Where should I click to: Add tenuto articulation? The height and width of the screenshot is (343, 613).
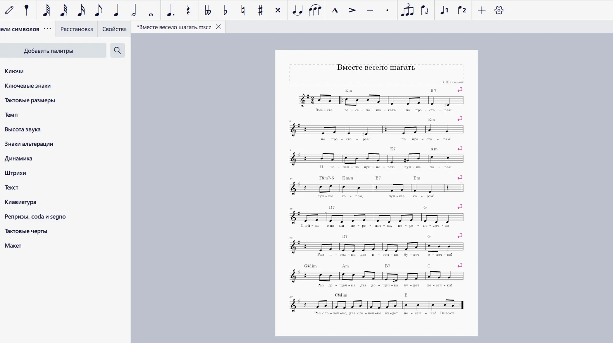(x=370, y=10)
